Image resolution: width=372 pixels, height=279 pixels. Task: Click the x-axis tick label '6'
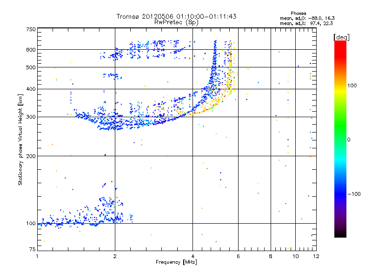click(238, 256)
